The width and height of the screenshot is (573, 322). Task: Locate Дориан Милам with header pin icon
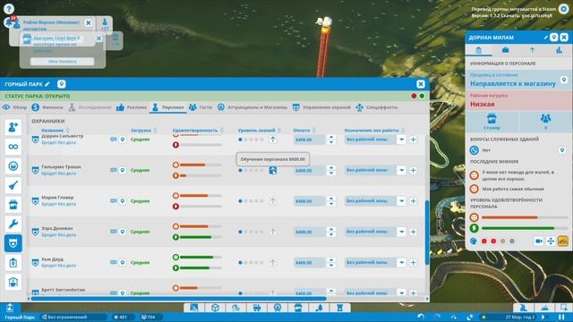[554, 38]
